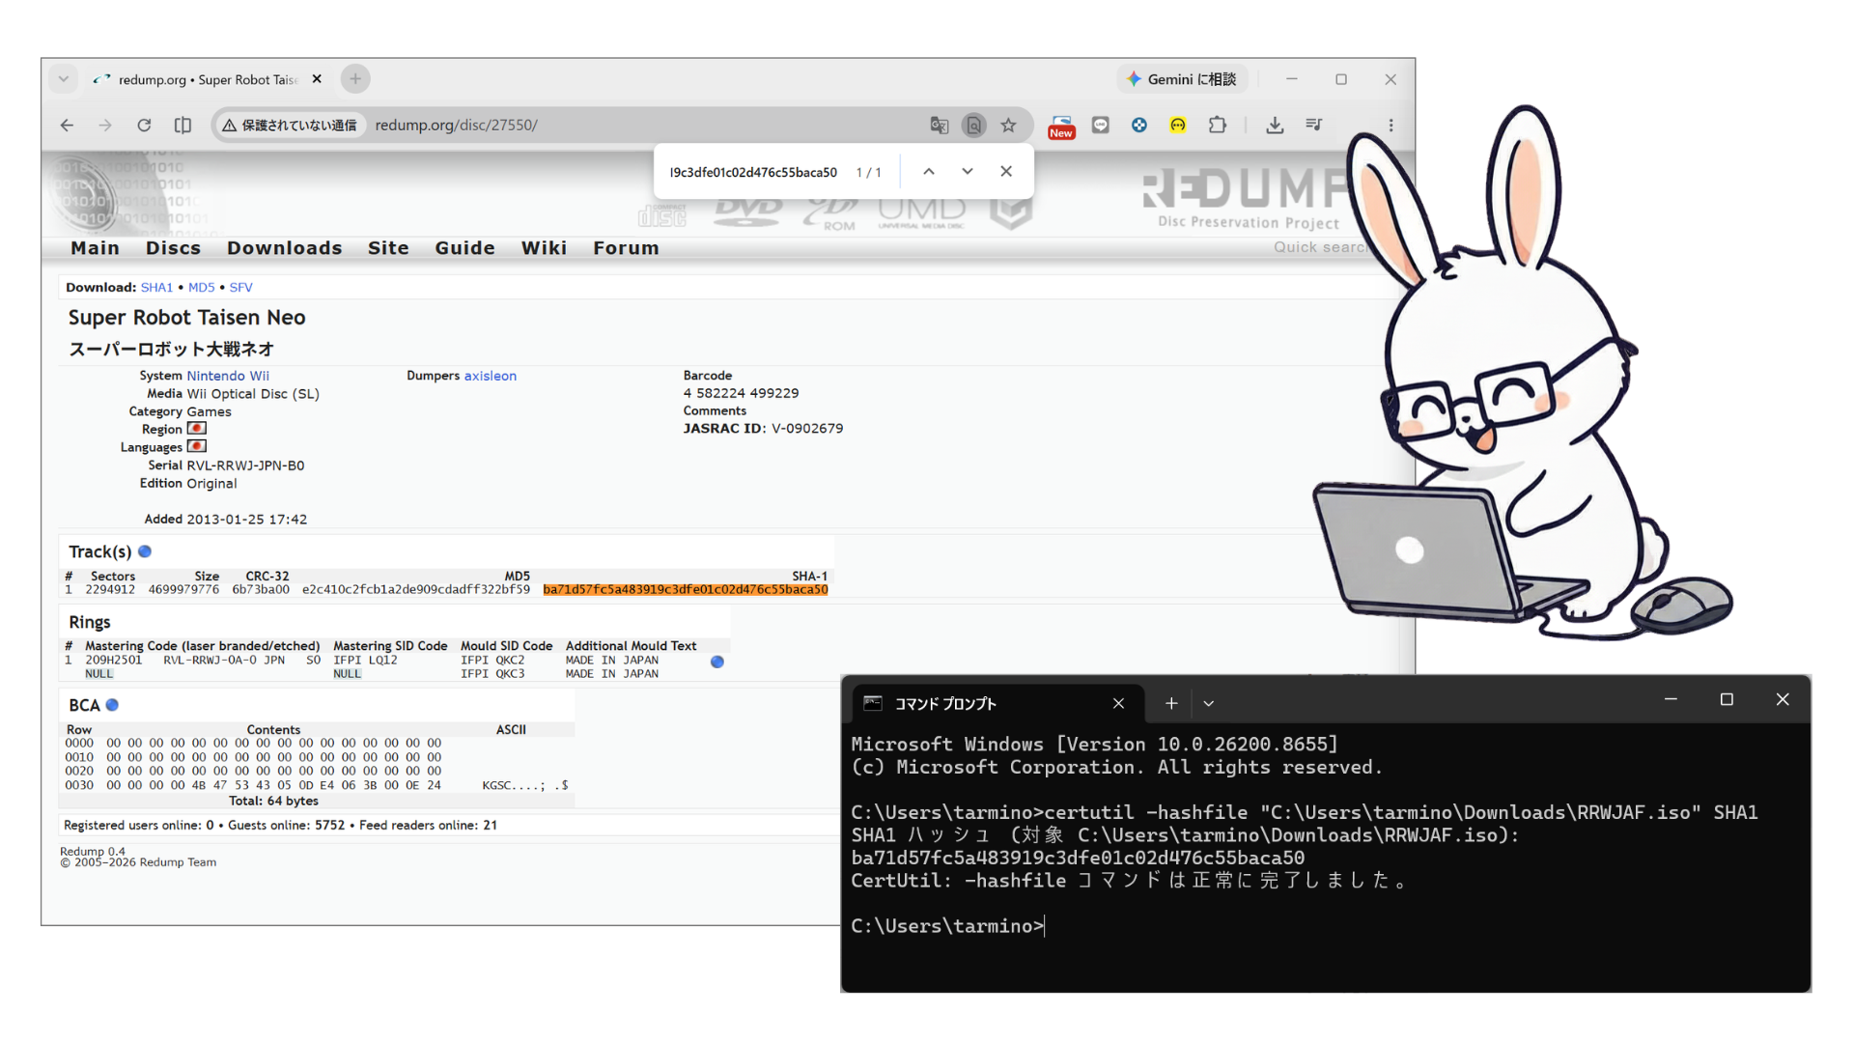
Task: Click the blue dot beside Track(s)
Action: (x=145, y=551)
